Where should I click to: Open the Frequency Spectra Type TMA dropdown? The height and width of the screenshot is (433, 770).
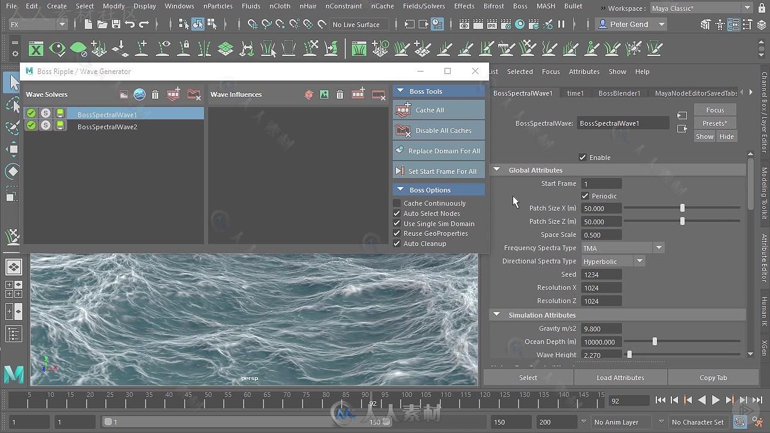[x=623, y=248]
